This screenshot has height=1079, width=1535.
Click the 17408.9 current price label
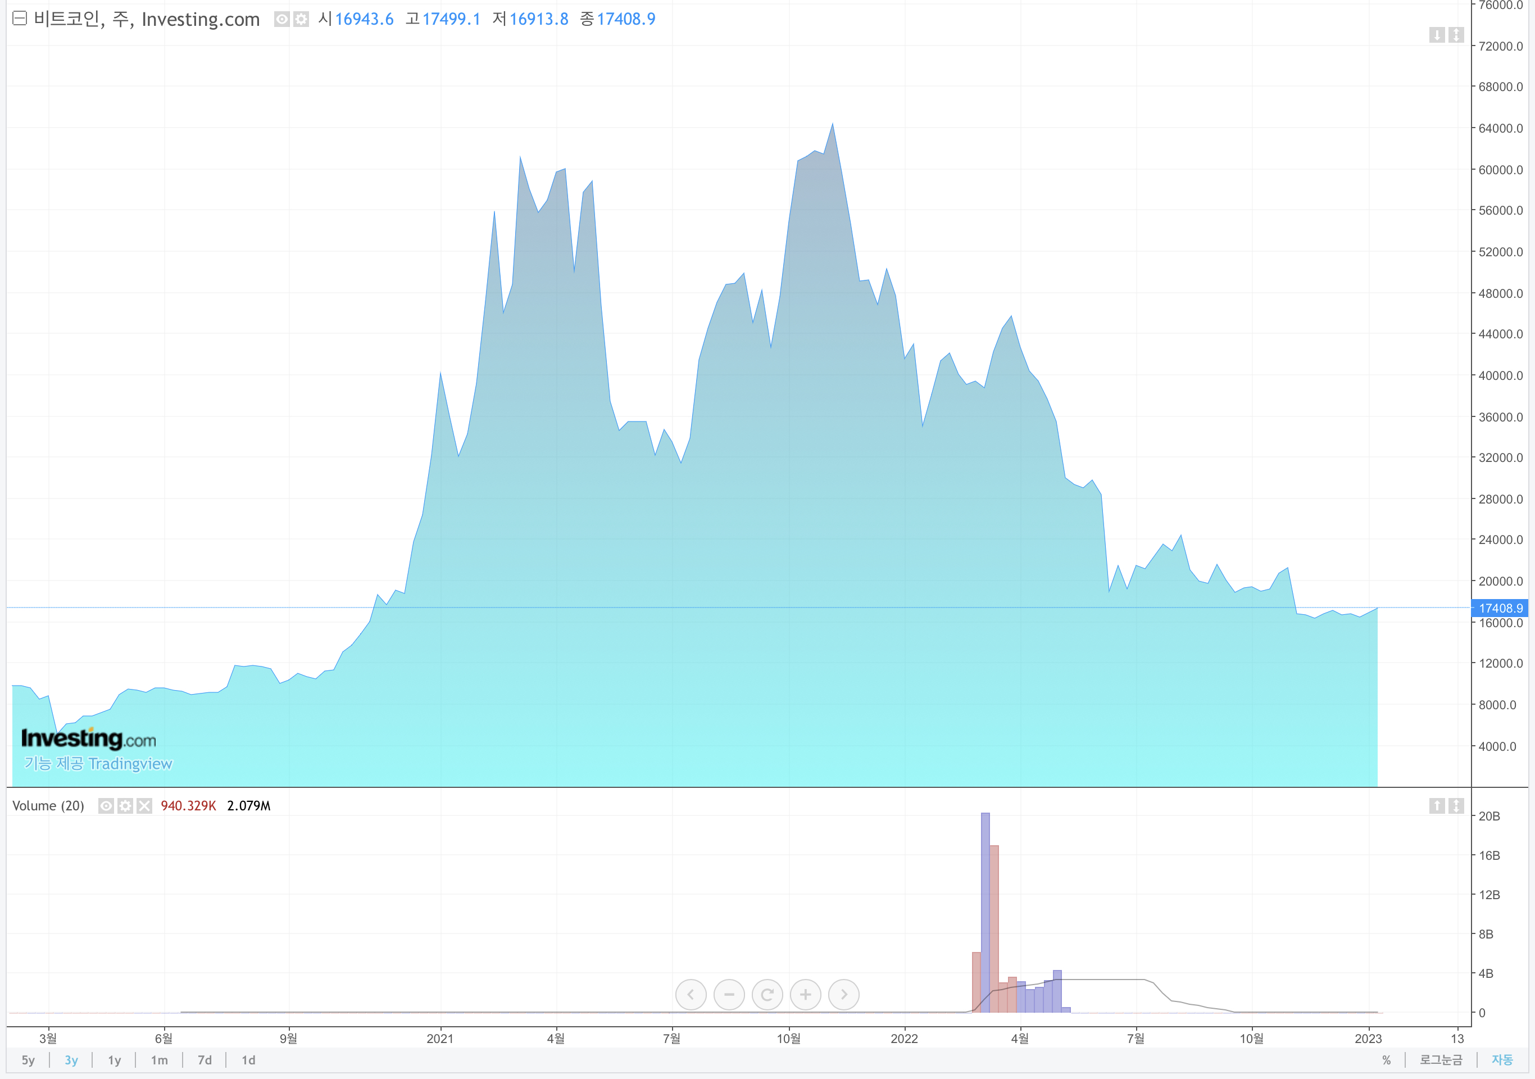tap(1500, 609)
